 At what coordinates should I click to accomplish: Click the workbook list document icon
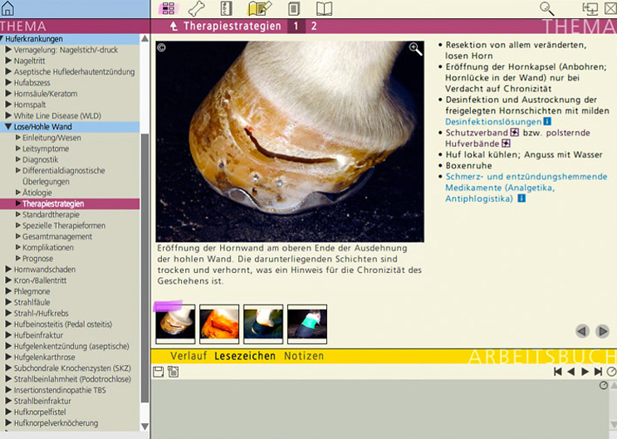(x=173, y=372)
